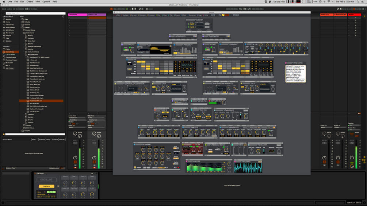Arm track 1 for recording

[x=75, y=167]
